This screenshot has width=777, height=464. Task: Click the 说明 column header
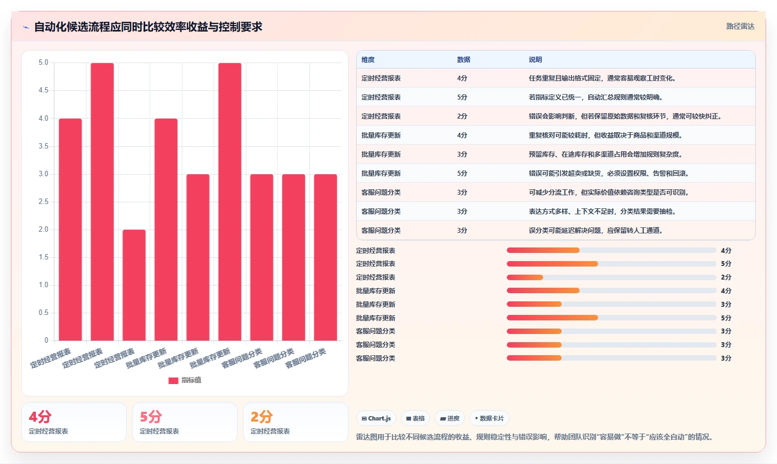(536, 60)
